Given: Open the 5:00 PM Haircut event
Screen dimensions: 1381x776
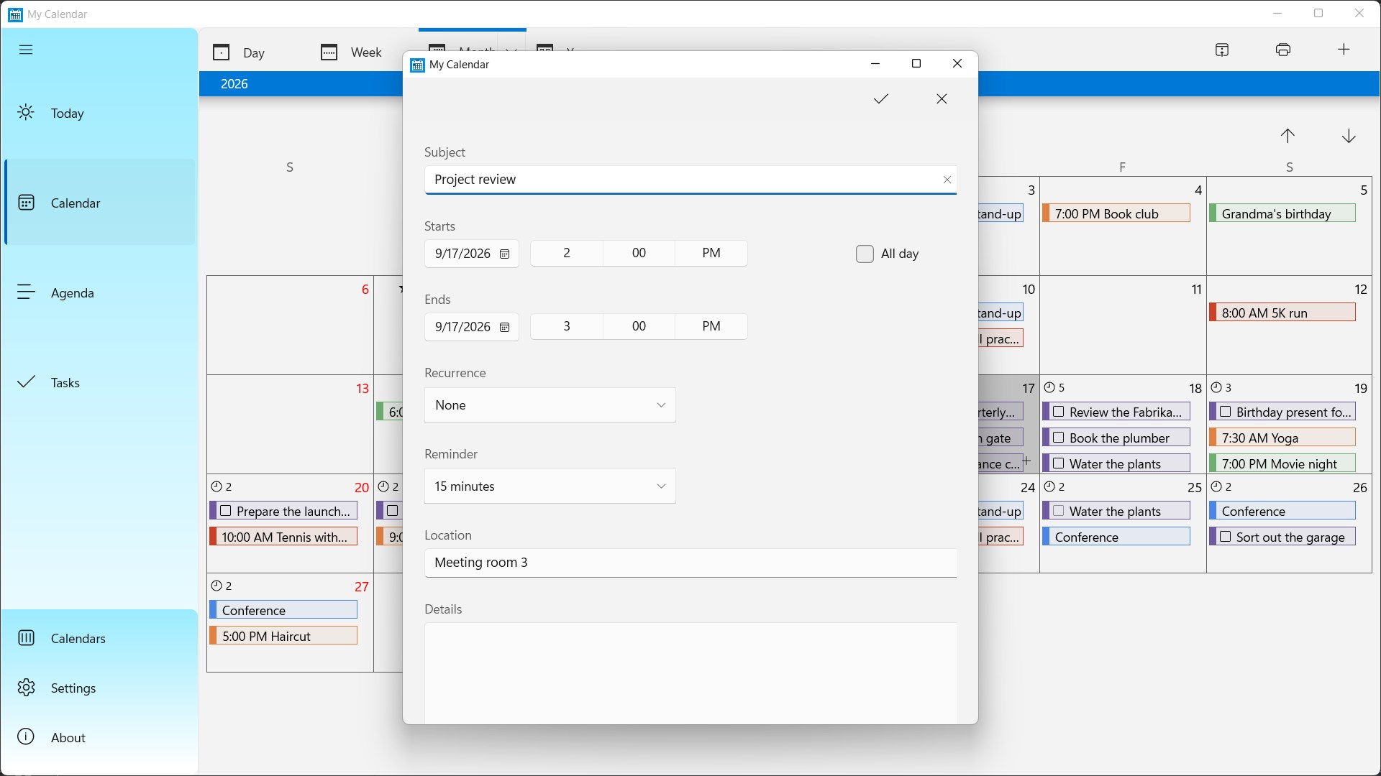Looking at the screenshot, I should pyautogui.click(x=283, y=636).
